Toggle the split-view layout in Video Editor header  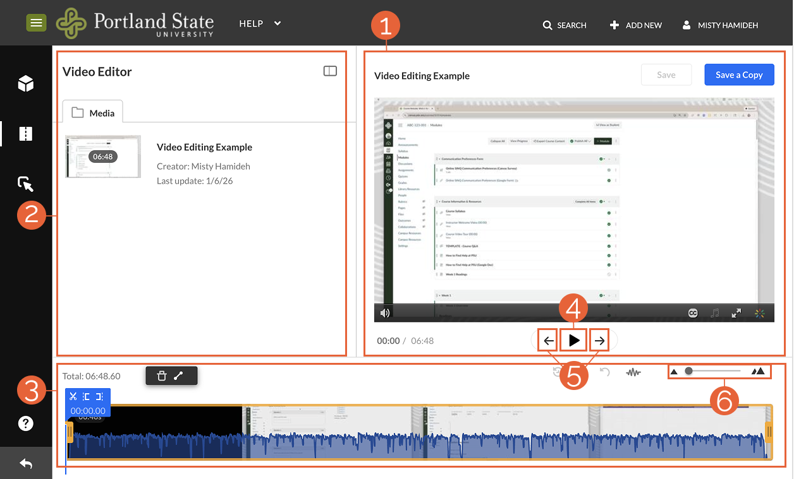330,71
